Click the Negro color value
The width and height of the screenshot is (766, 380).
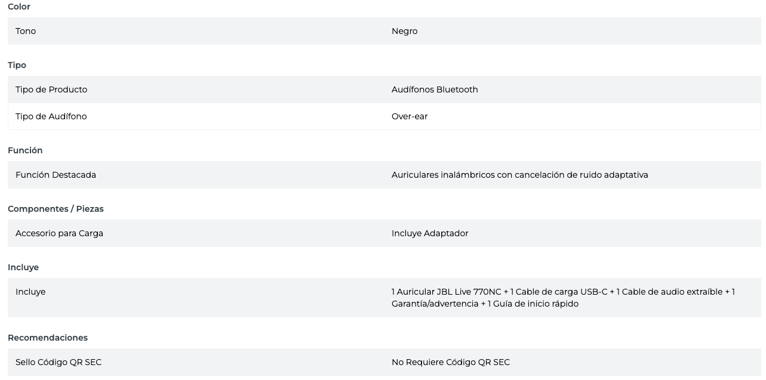[x=404, y=31]
